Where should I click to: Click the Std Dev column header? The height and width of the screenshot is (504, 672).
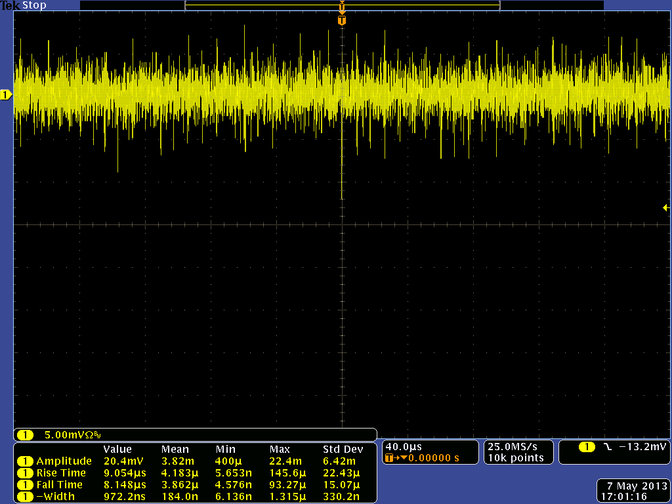pos(343,450)
